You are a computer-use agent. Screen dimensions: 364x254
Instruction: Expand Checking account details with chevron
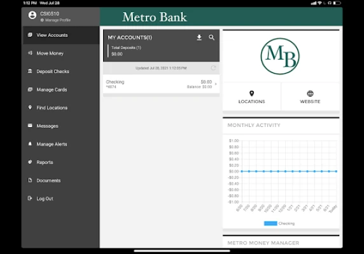pos(216,84)
